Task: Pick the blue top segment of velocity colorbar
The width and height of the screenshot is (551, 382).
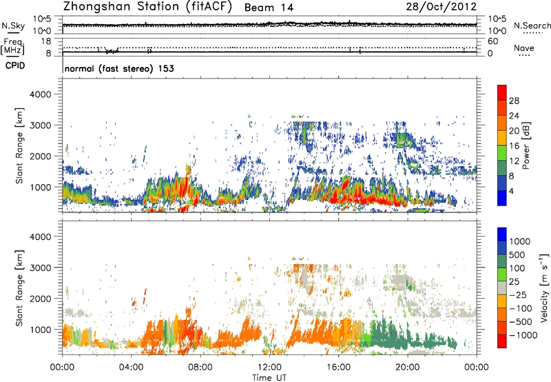Action: point(502,234)
